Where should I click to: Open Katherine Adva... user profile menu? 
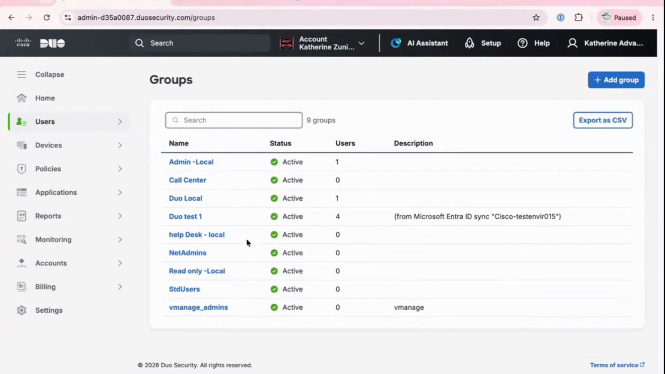pos(605,43)
